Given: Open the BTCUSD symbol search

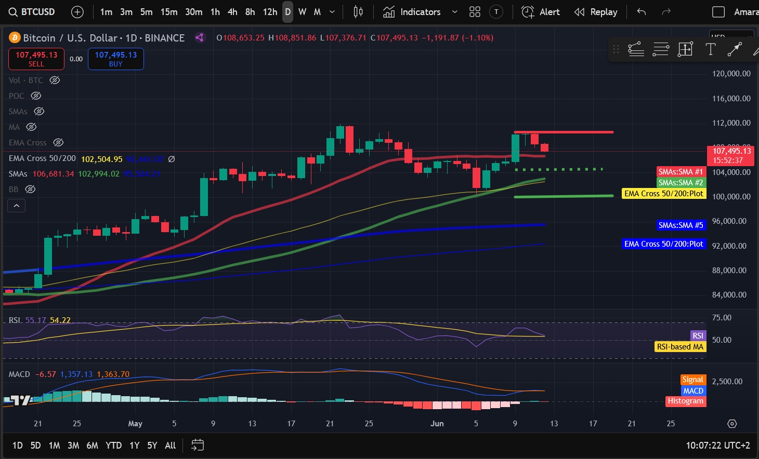Looking at the screenshot, I should click(x=32, y=12).
